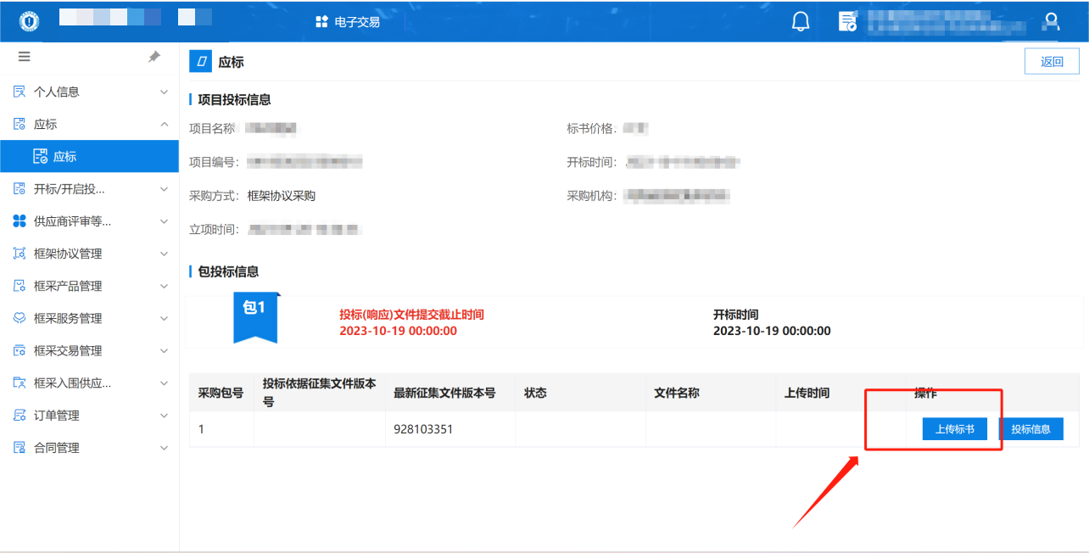Collapse the 应标 menu chevron
1089x553 pixels.
[x=165, y=124]
